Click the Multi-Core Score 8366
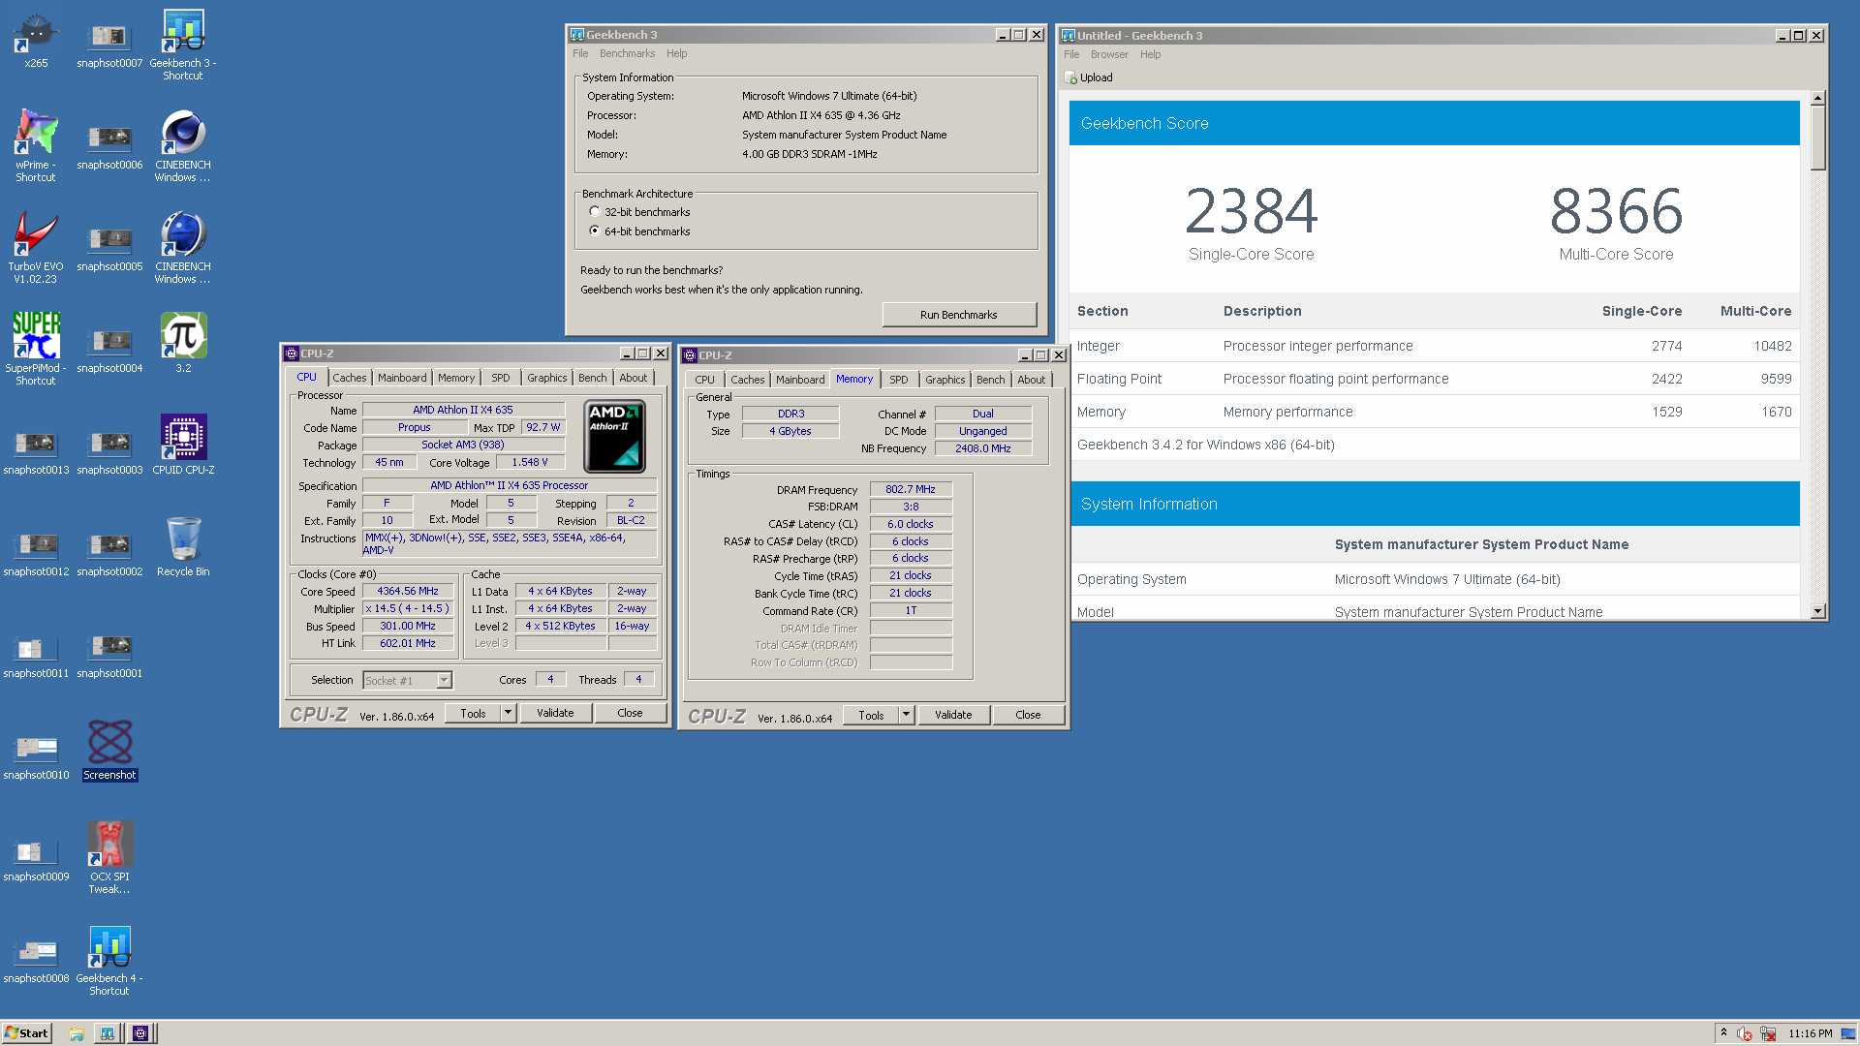The height and width of the screenshot is (1046, 1860). 1616,211
